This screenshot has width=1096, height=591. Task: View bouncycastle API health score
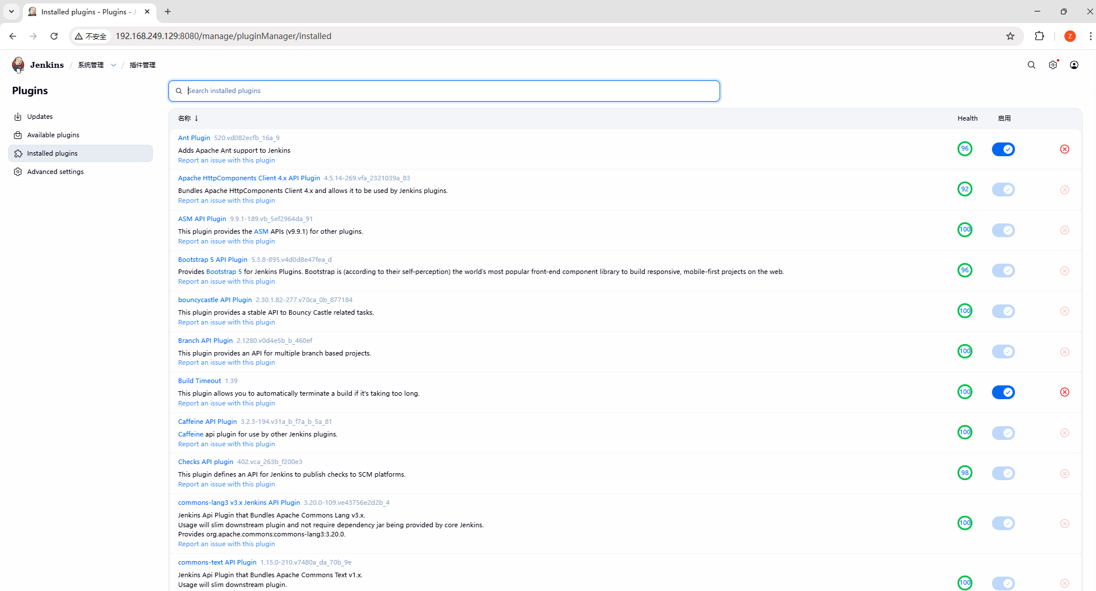[965, 311]
